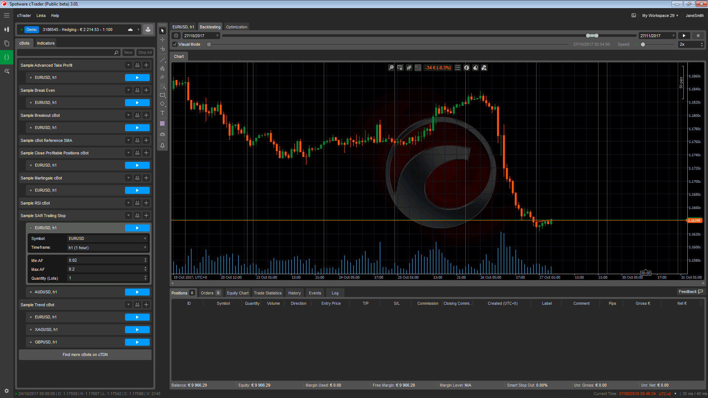This screenshot has width=708, height=398.
Task: Toggle the drawing color swatch
Action: 162,123
